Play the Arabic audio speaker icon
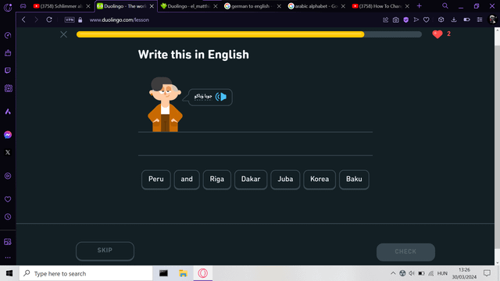Screen dimensions: 500x281 pos(221,97)
